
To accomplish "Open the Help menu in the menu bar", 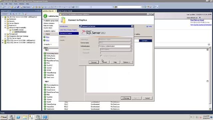I will [27, 4].
